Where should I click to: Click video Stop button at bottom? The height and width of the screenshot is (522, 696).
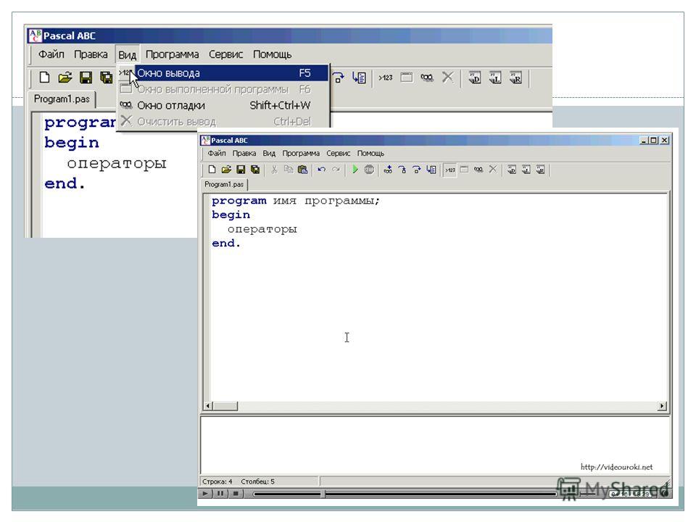(236, 493)
